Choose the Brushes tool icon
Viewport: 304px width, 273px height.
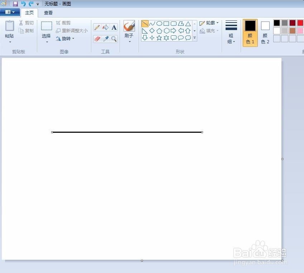point(129,26)
